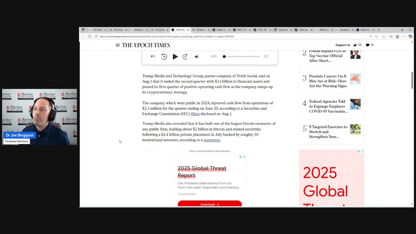This screenshot has height=234, width=416.
Task: Click the 2025 Global Threat Report headline
Action: coord(202,172)
